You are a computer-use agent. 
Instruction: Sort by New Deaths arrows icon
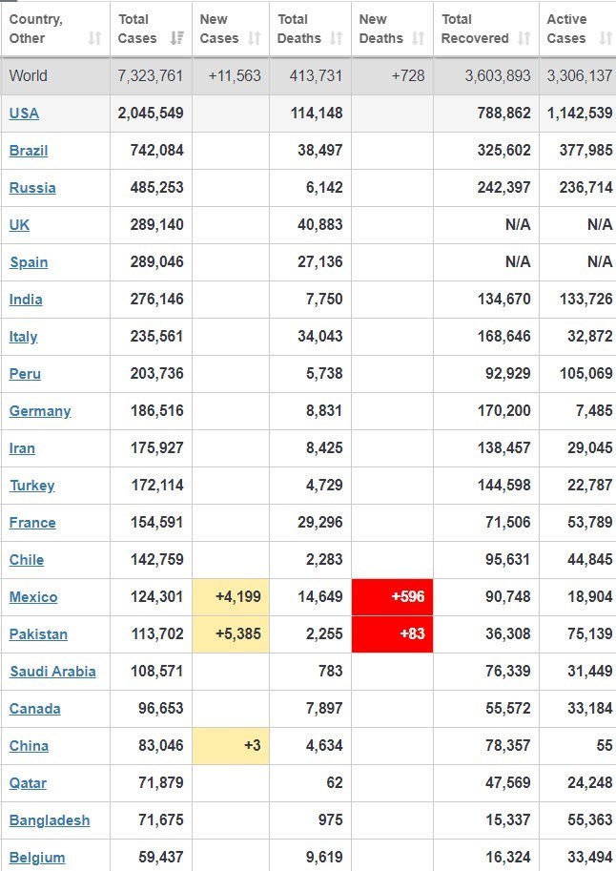tap(419, 38)
